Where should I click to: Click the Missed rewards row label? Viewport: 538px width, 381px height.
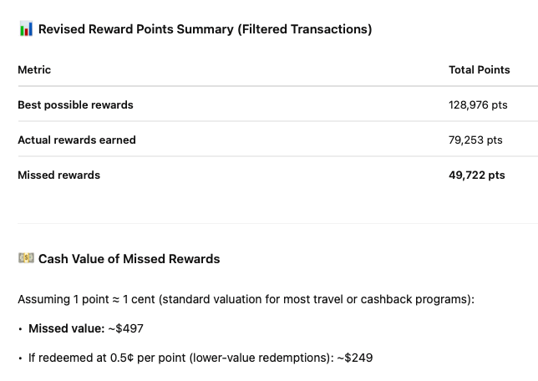click(x=58, y=175)
